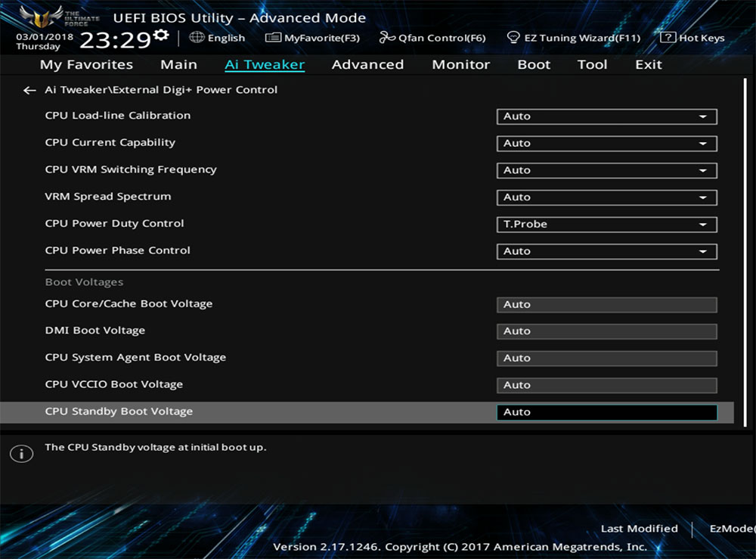Expand CPU Power Phase Control dropdown
Viewport: 756px width, 559px height.
point(606,251)
